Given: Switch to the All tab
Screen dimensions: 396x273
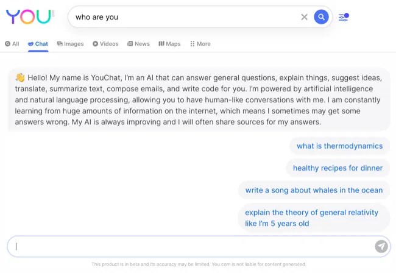Looking at the screenshot, I should click(12, 44).
